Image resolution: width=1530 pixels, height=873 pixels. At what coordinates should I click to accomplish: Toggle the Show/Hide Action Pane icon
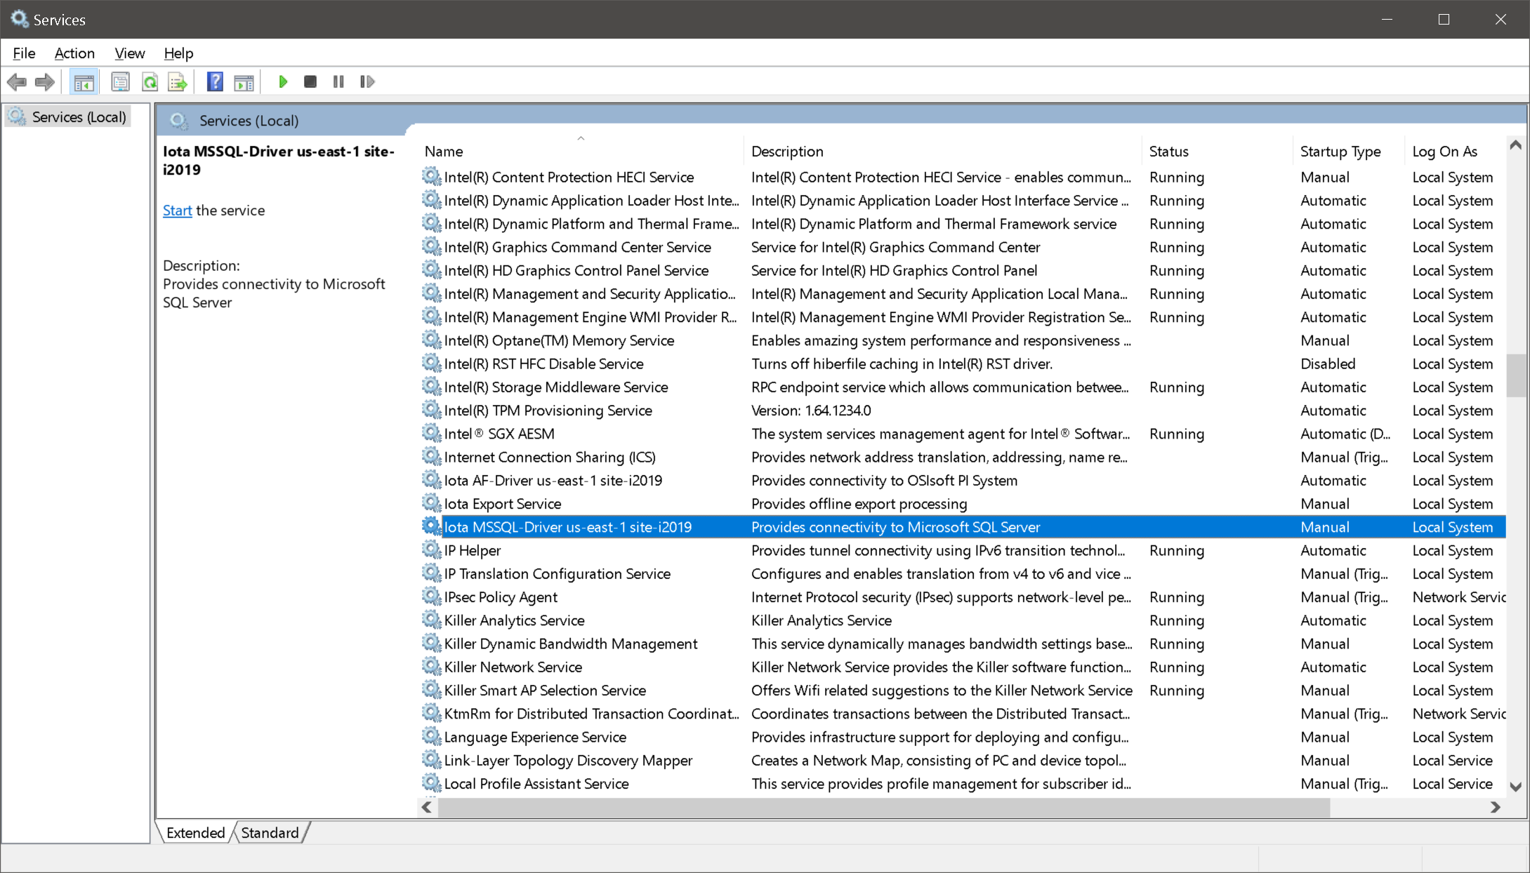244,82
